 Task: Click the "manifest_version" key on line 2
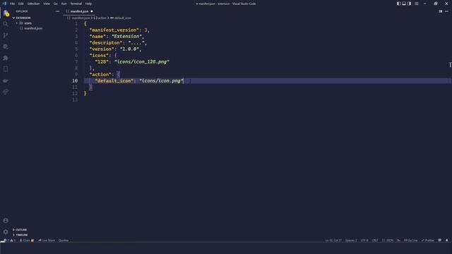click(x=114, y=30)
